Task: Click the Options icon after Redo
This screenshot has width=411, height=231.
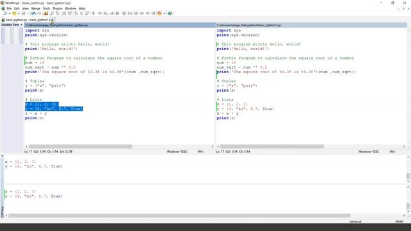Action: tap(46, 13)
